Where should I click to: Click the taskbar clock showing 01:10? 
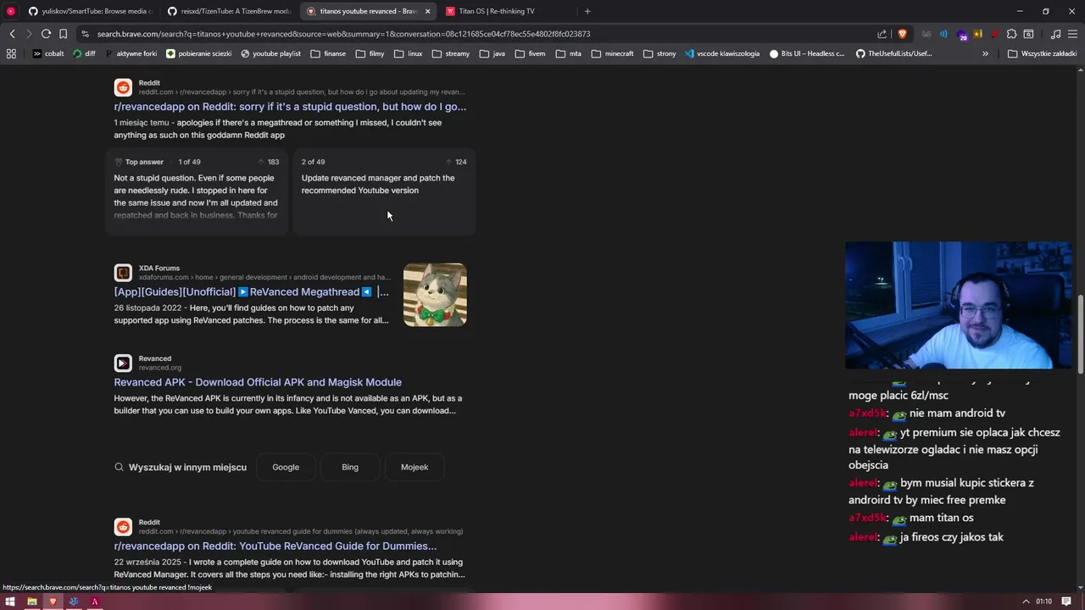coord(1044,602)
